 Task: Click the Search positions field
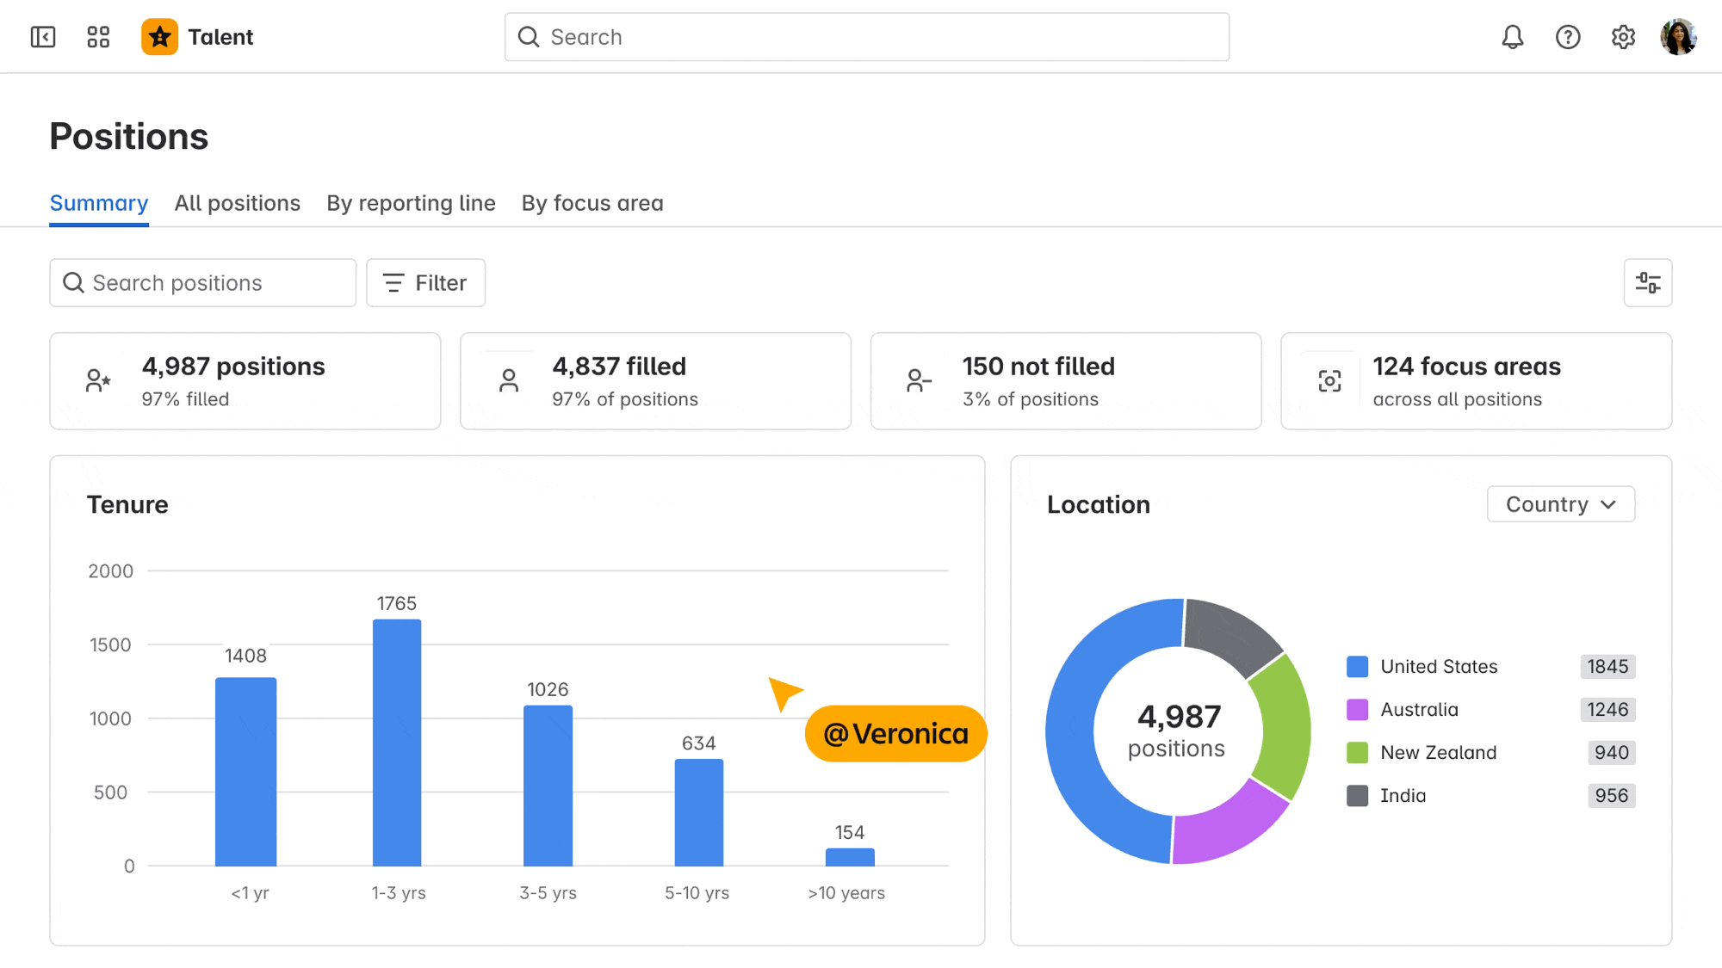202,283
